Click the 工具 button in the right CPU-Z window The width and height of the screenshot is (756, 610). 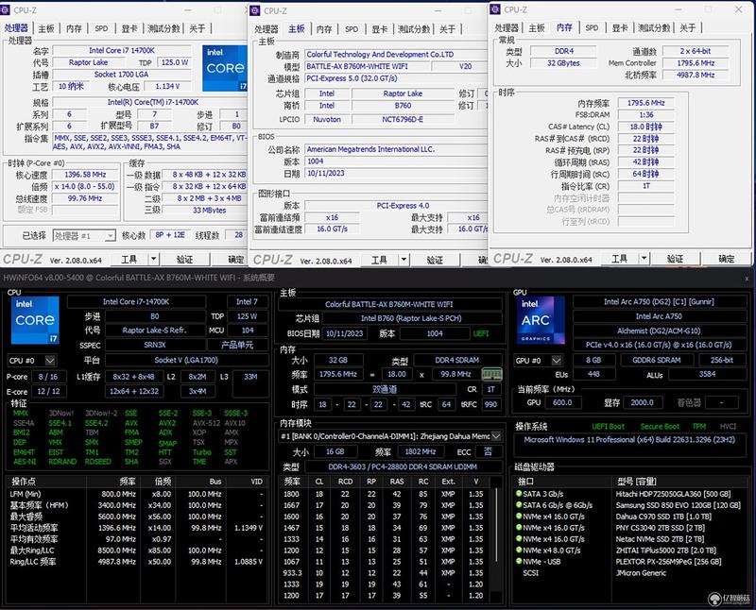620,259
